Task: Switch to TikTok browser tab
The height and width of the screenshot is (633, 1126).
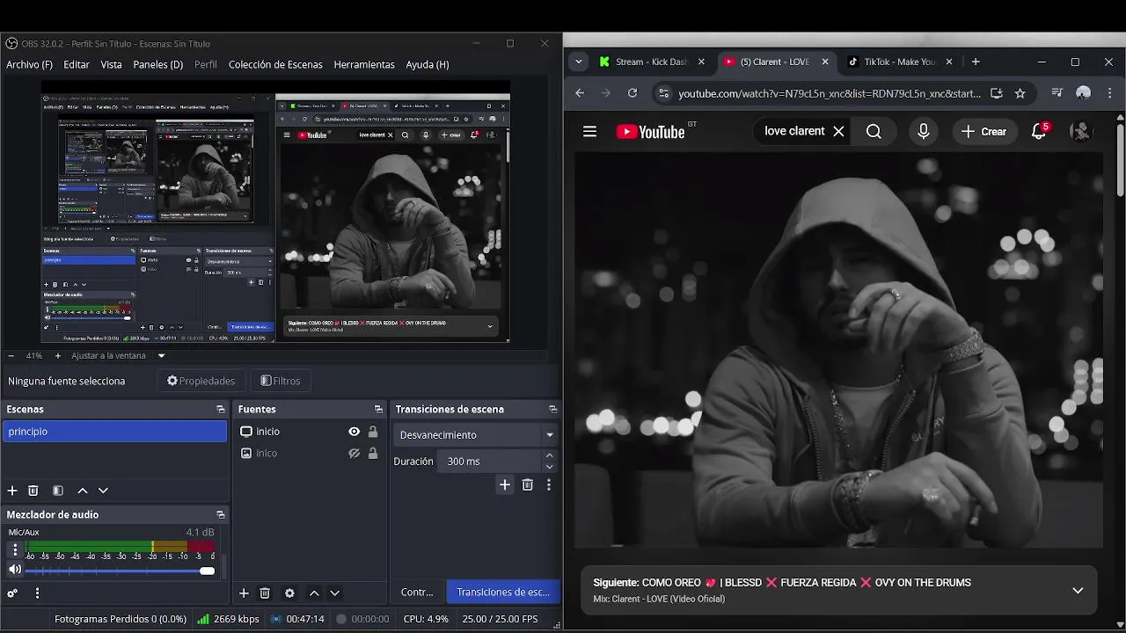Action: [900, 62]
